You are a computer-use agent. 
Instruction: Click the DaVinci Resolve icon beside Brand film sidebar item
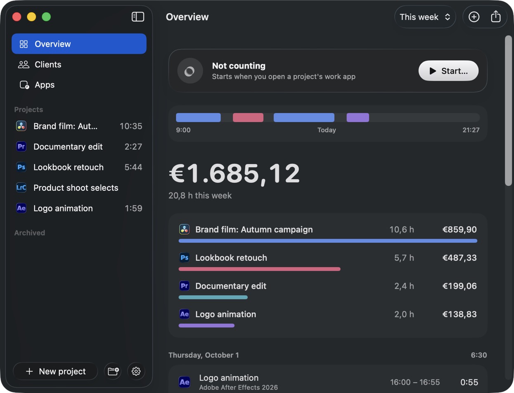pos(21,126)
